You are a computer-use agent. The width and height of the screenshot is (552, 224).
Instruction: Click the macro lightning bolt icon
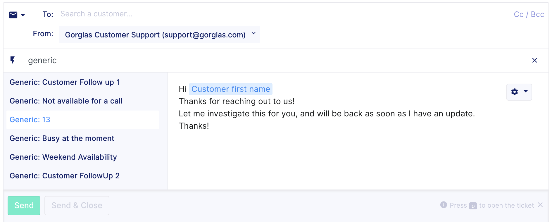click(x=13, y=60)
